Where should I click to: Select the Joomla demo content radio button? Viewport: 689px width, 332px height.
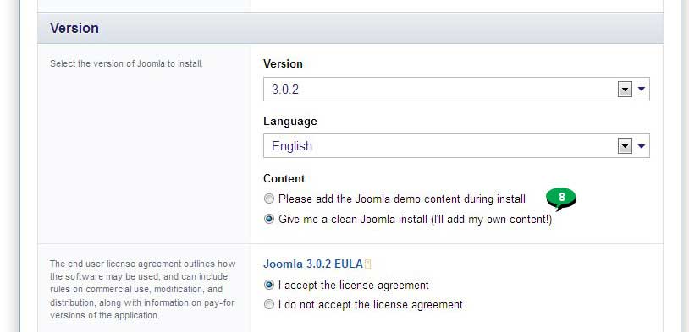(269, 199)
